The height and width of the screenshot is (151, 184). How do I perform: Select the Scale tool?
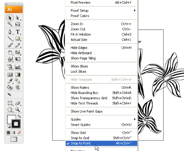pyautogui.click(x=18, y=53)
